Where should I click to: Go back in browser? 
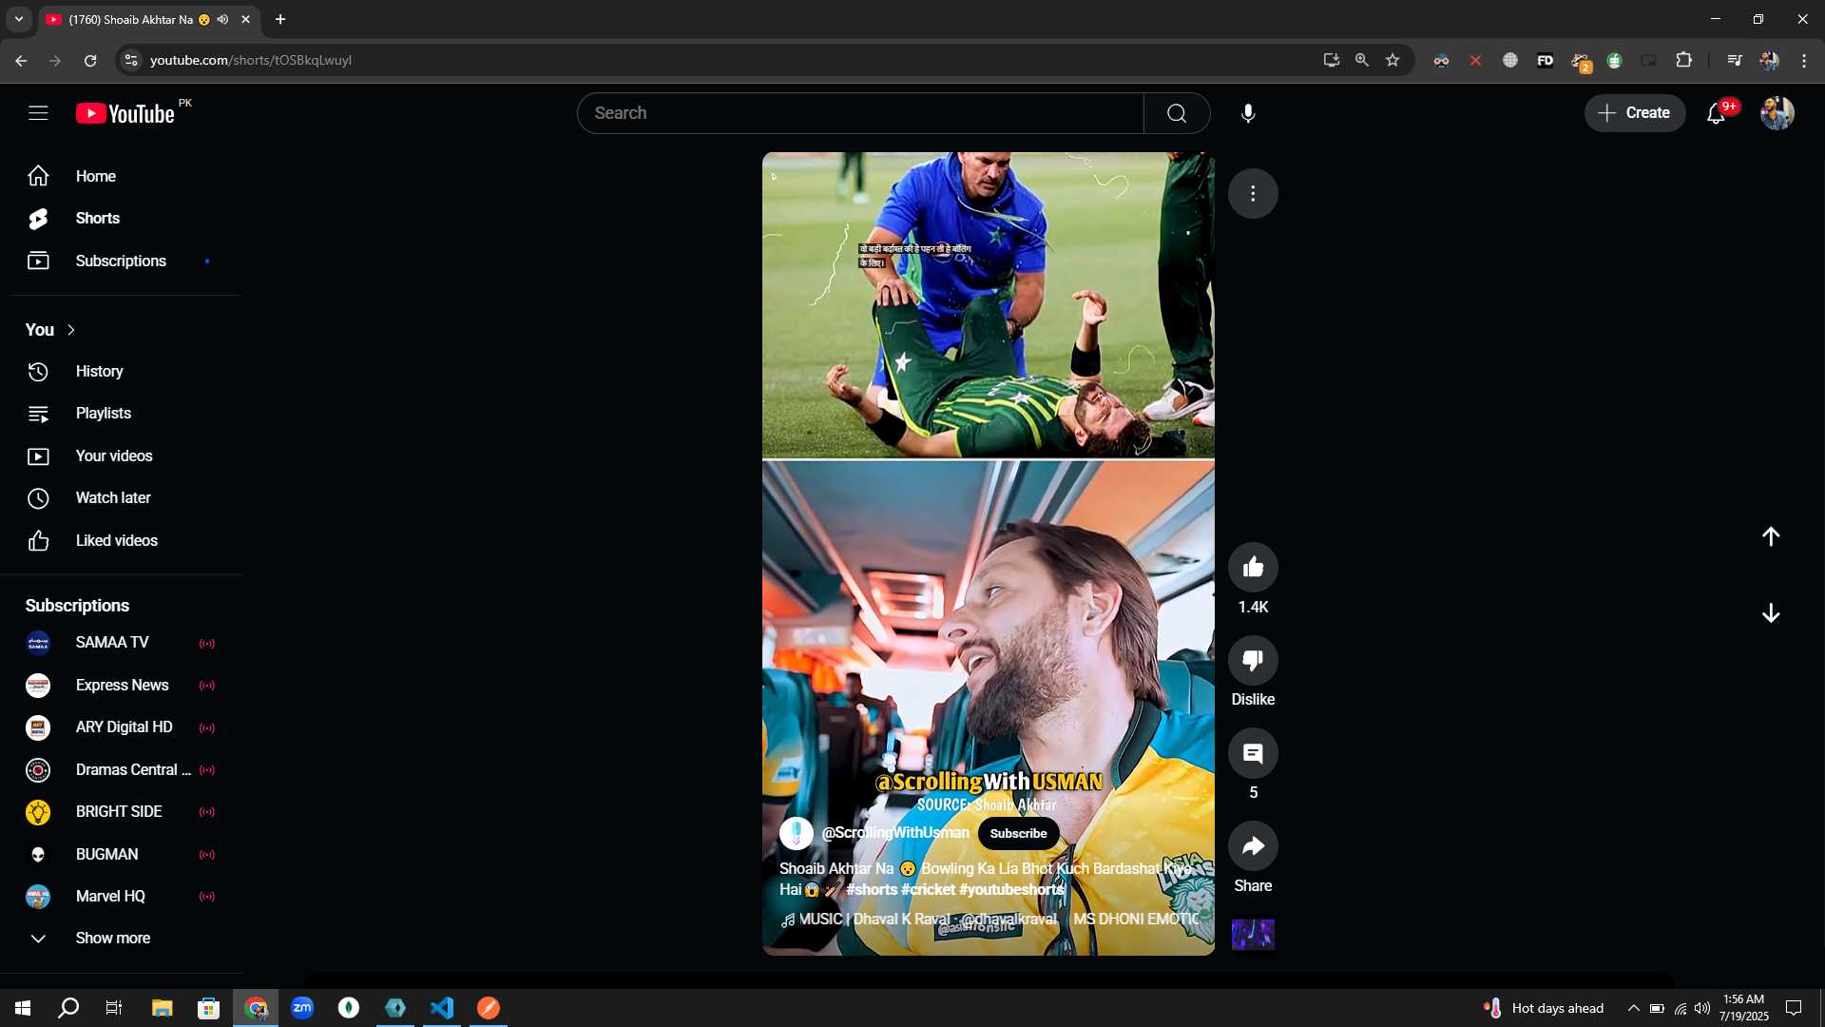21,61
